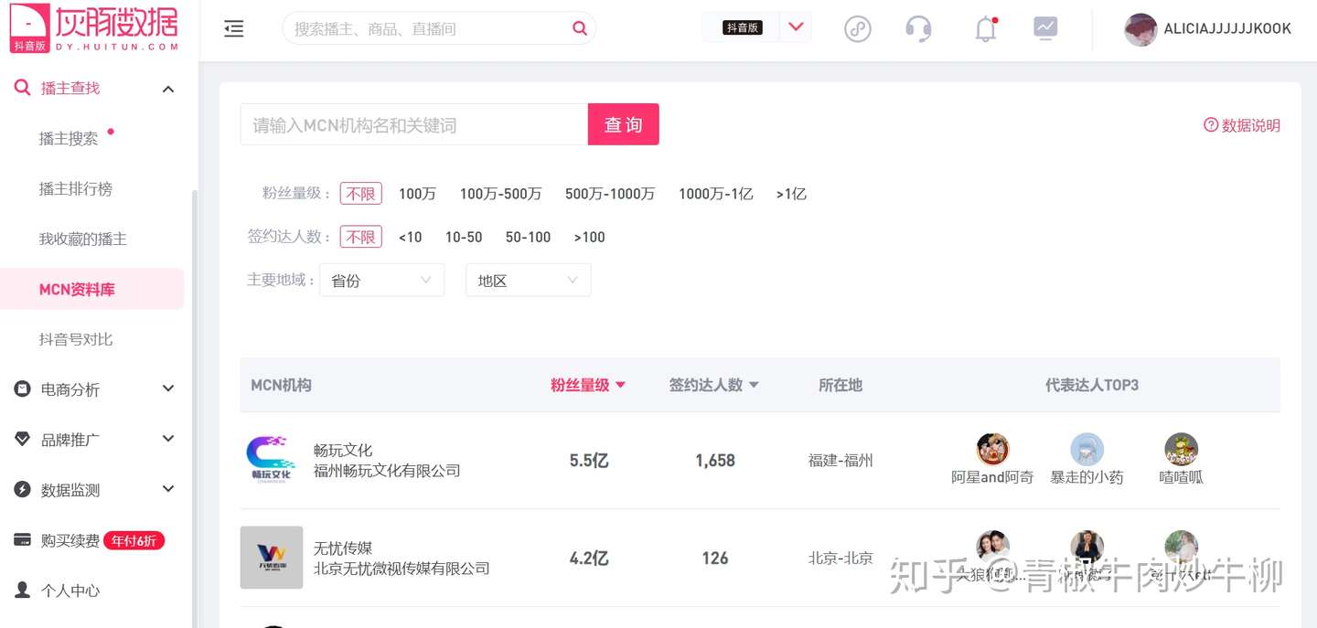Filter fans by >1亿
The image size is (1317, 628).
click(x=791, y=194)
